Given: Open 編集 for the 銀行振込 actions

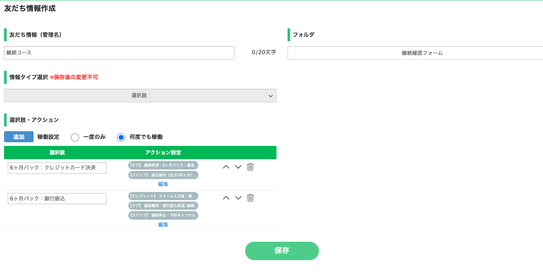Looking at the screenshot, I should tap(163, 224).
